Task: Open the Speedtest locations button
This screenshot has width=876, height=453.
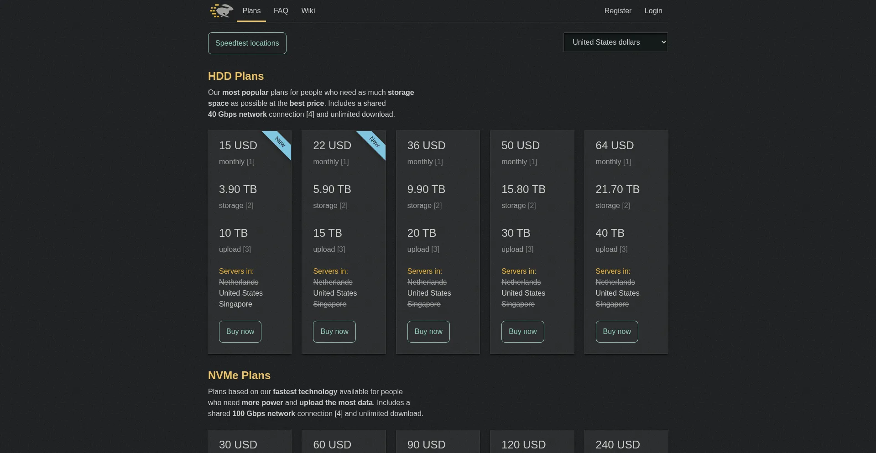Action: tap(247, 43)
